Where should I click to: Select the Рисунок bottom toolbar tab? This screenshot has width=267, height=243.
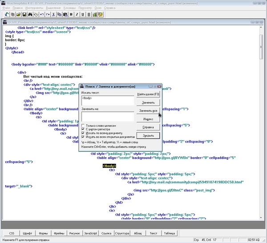pos(75,233)
